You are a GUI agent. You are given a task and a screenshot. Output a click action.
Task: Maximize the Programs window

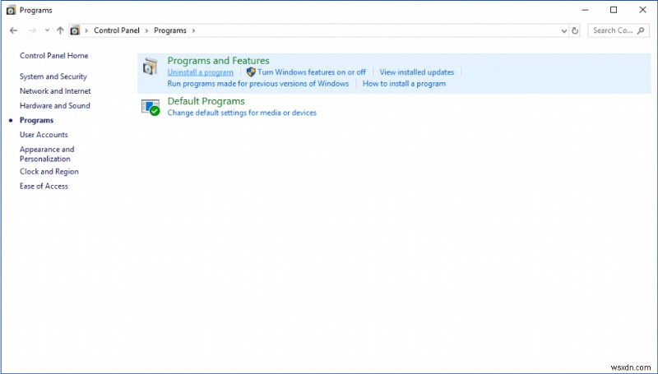pyautogui.click(x=614, y=10)
